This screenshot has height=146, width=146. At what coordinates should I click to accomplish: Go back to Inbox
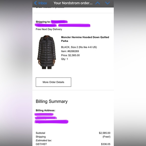click(x=41, y=3)
